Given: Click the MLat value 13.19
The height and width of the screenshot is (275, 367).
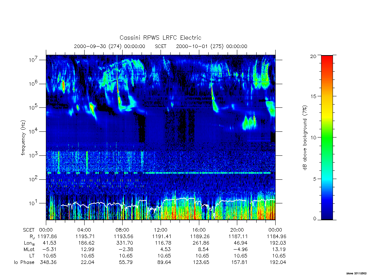Looking at the screenshot, I should pos(279,249).
